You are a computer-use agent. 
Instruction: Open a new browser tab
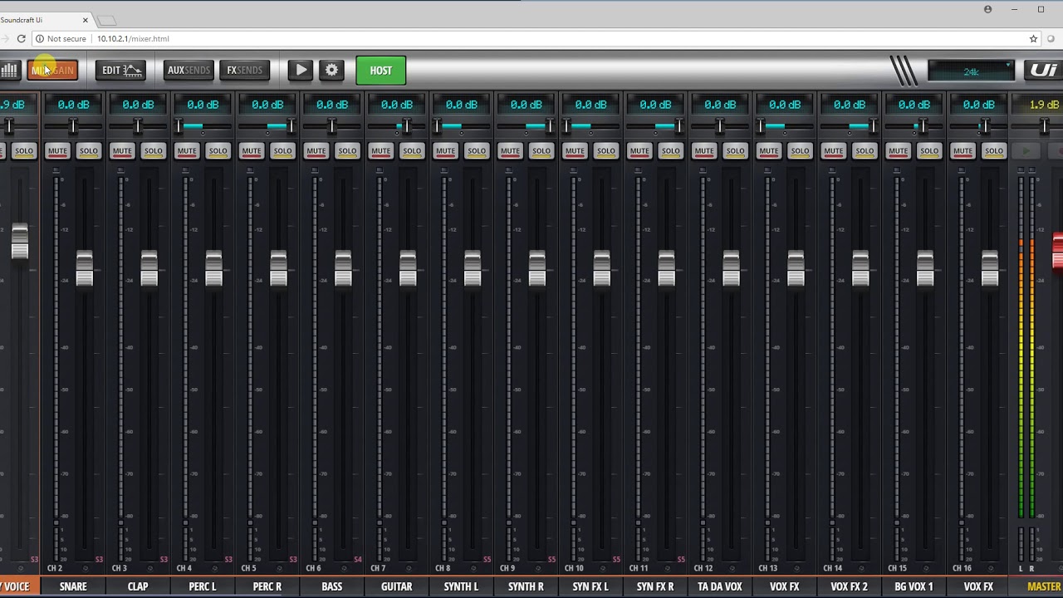pos(107,19)
